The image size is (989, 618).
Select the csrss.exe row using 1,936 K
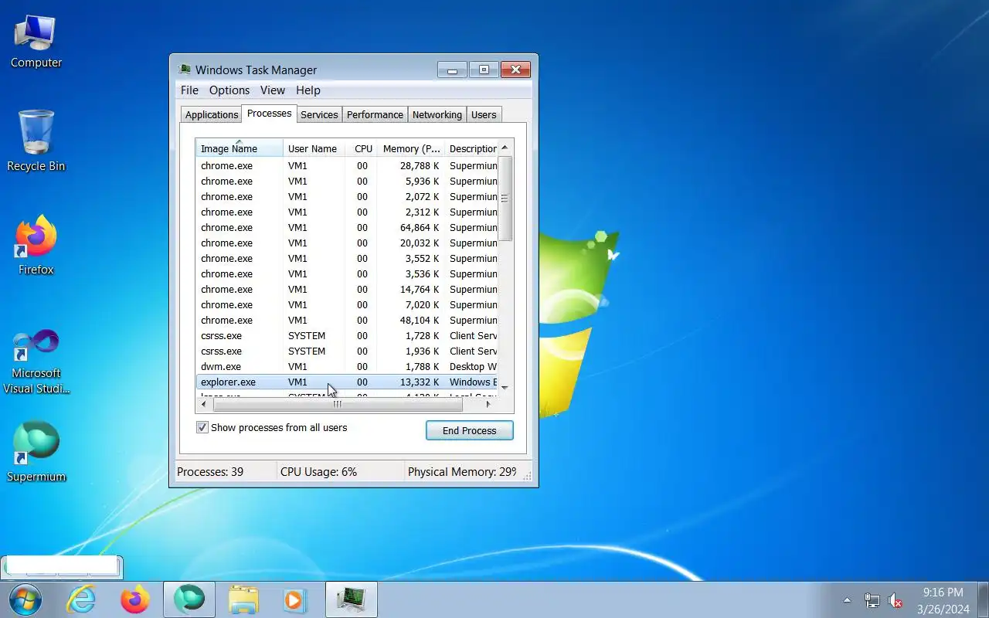(x=347, y=351)
